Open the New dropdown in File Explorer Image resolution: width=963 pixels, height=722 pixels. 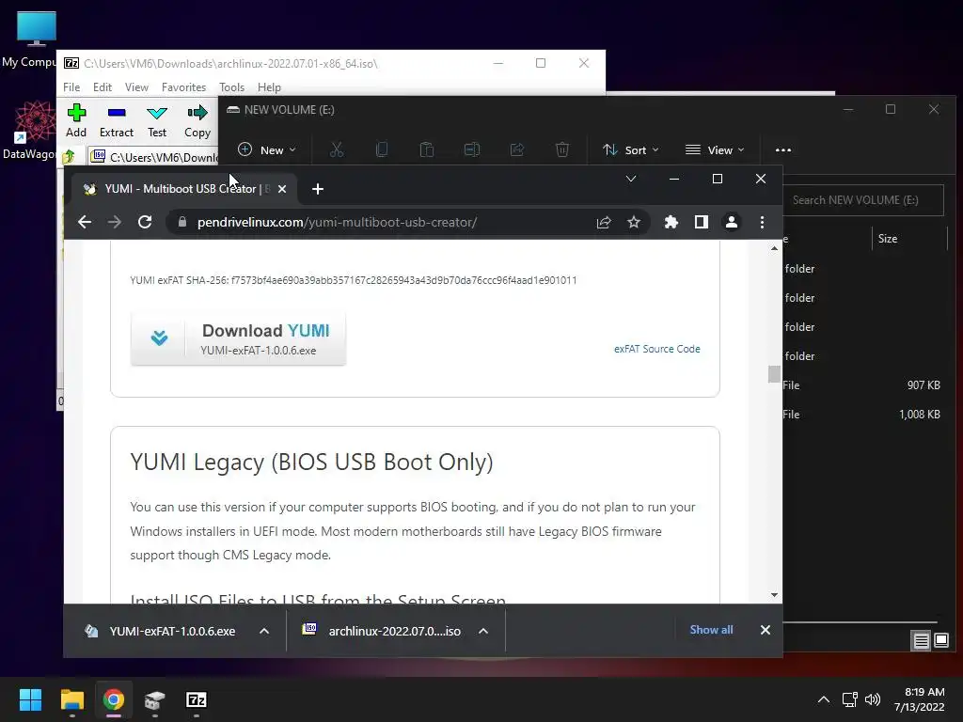tap(266, 149)
